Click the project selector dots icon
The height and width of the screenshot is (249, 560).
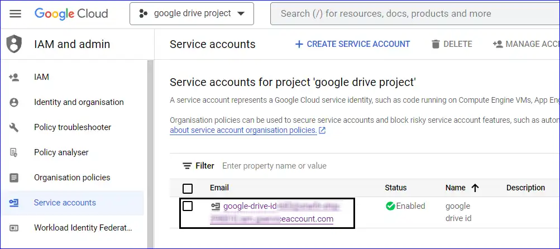coord(143,13)
